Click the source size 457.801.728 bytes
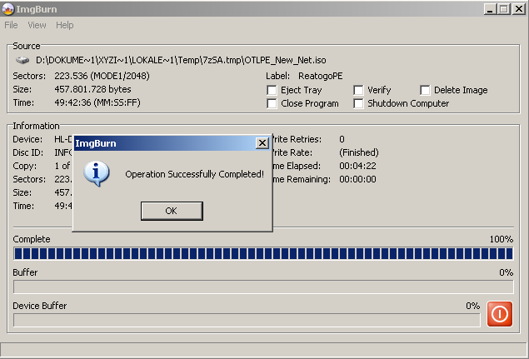The width and height of the screenshot is (529, 359). point(92,89)
